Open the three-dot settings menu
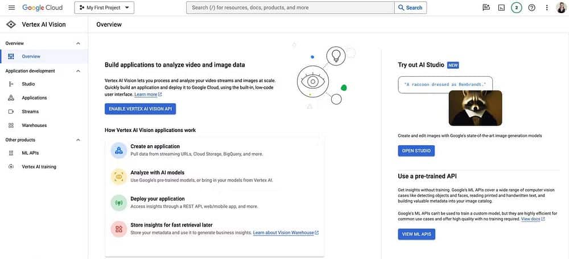 (x=547, y=7)
